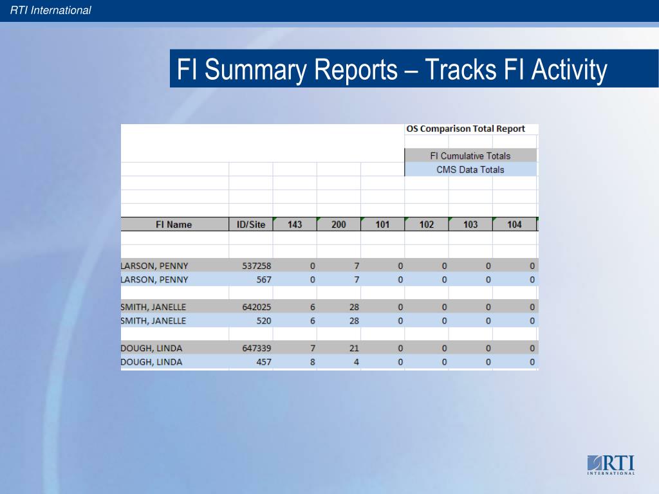
Task: Click value 28 in SMITH 642025 row
Action: click(355, 307)
